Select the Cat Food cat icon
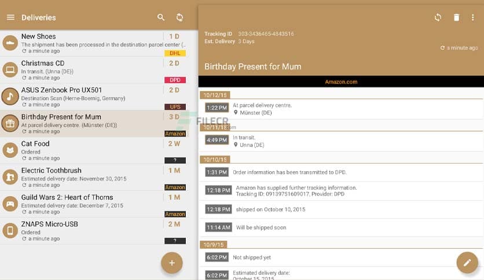 [10, 150]
